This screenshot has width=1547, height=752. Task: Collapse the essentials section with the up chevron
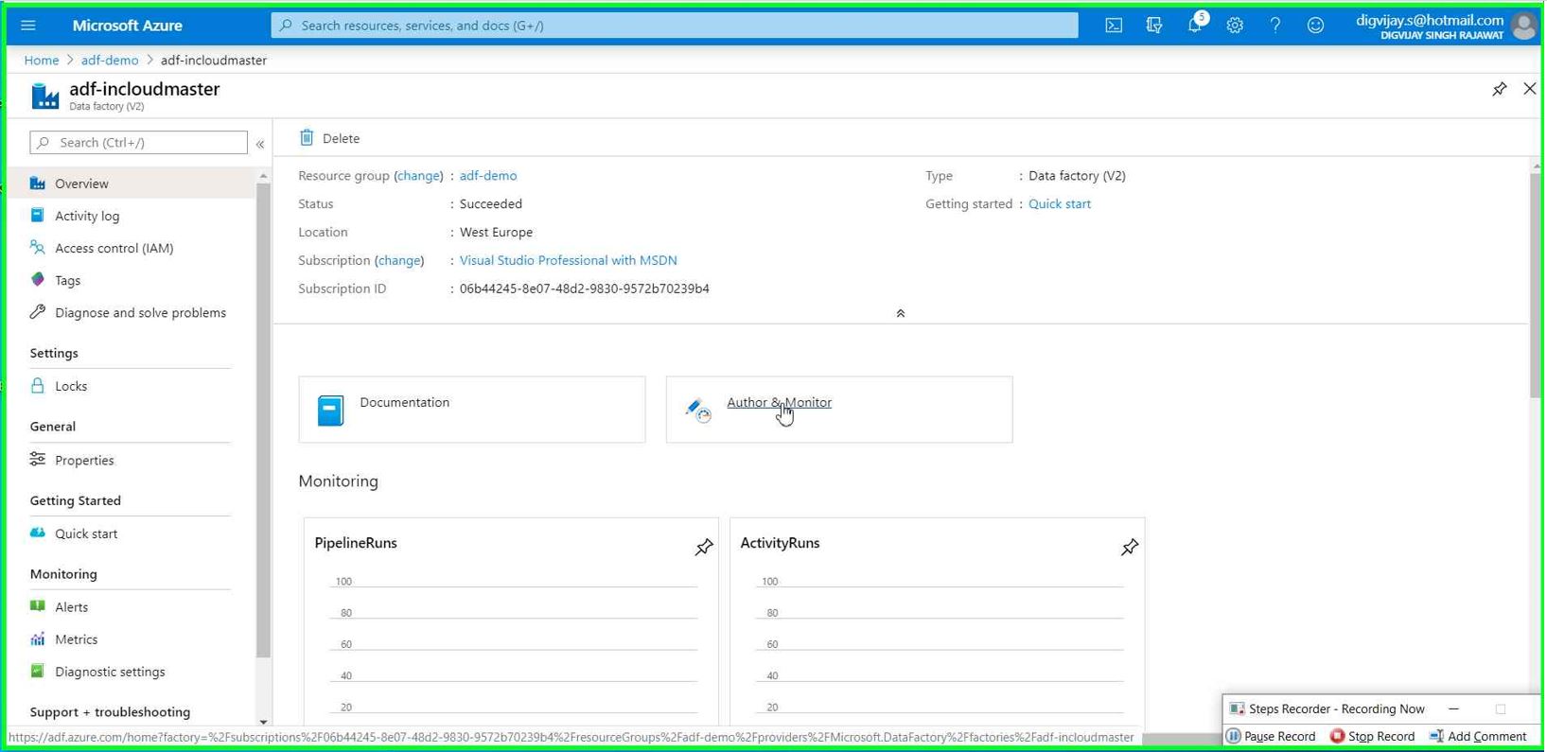(901, 313)
